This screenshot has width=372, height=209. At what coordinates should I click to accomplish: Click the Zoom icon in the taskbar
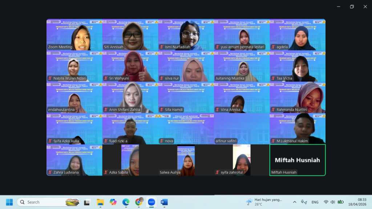151,202
